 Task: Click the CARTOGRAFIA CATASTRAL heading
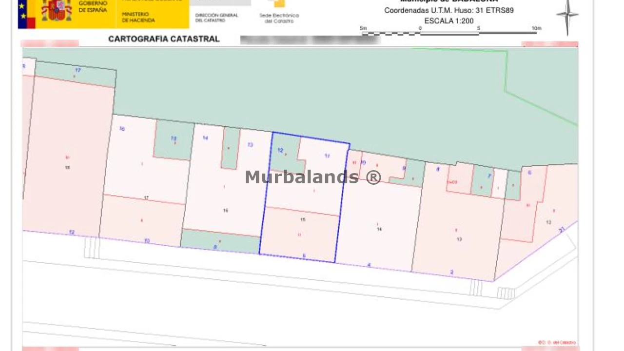pyautogui.click(x=164, y=39)
